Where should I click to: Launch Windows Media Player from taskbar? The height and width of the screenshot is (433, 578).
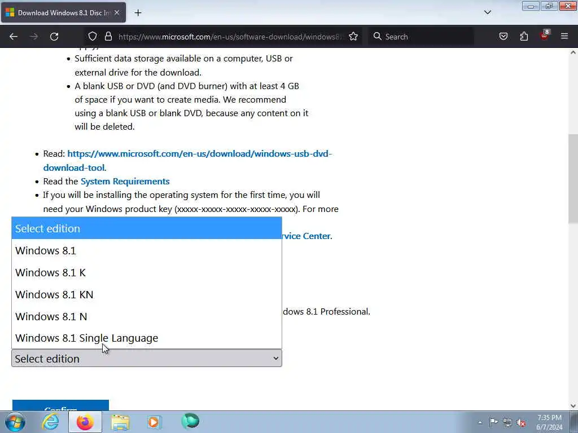[154, 422]
